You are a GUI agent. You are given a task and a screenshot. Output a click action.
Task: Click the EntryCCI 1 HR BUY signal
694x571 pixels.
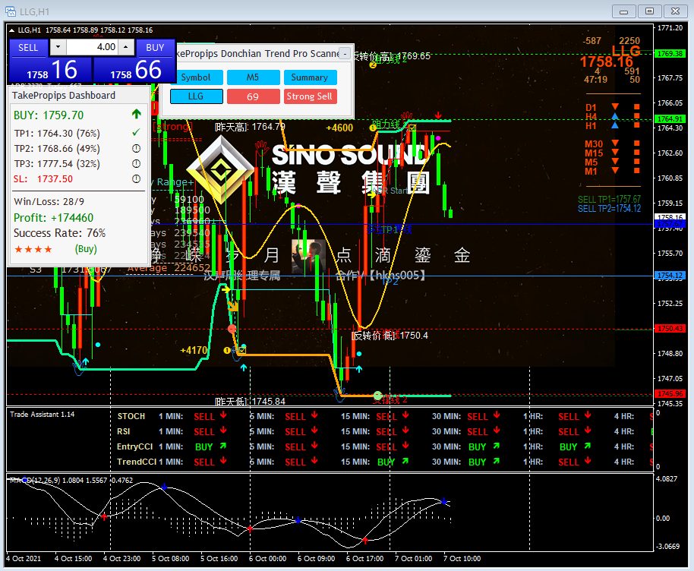(x=568, y=447)
